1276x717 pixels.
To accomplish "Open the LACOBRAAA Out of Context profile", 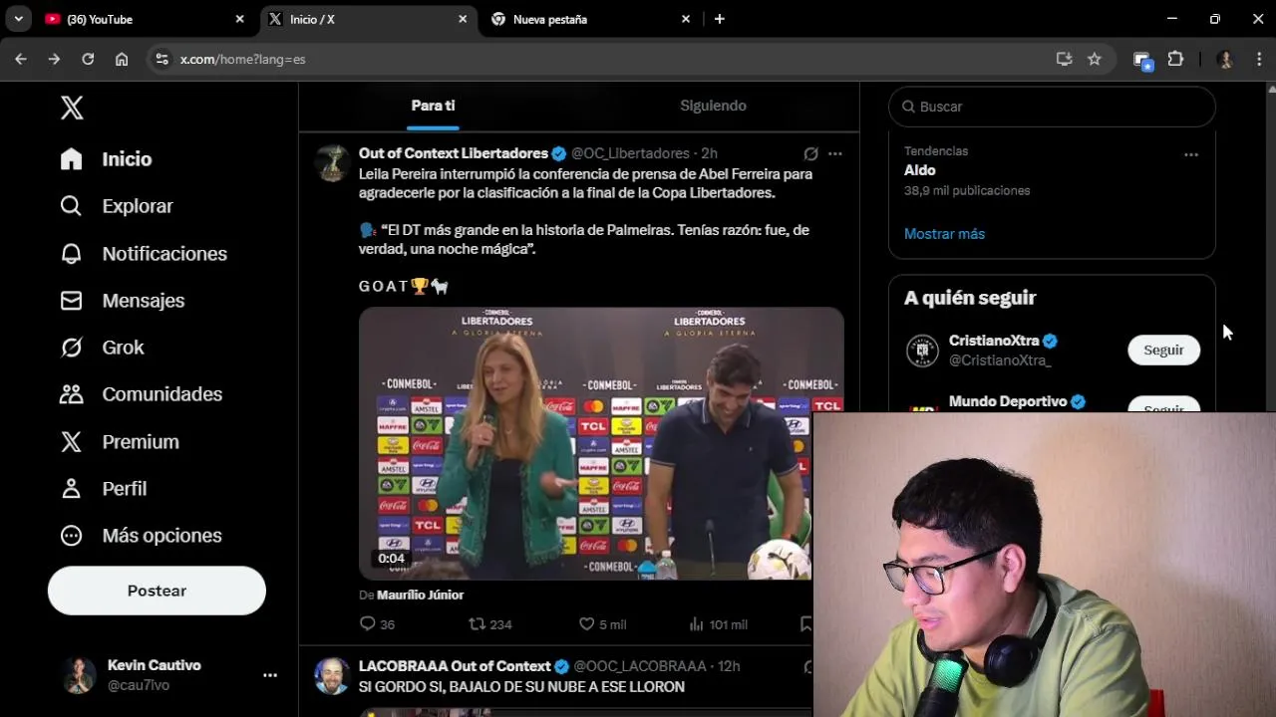I will [455, 666].
